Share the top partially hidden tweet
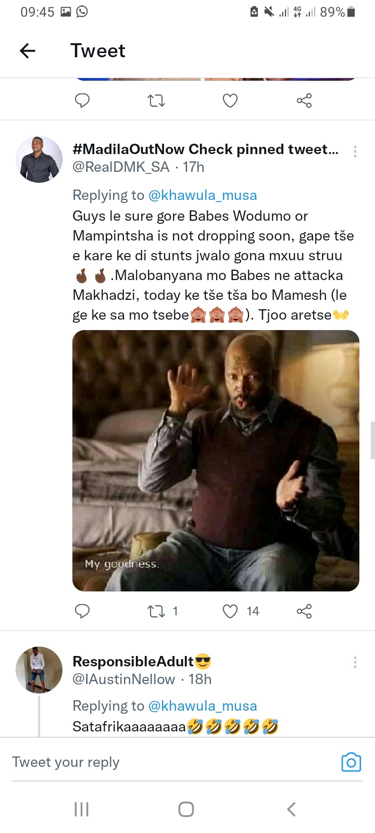375x833 pixels. point(304,100)
